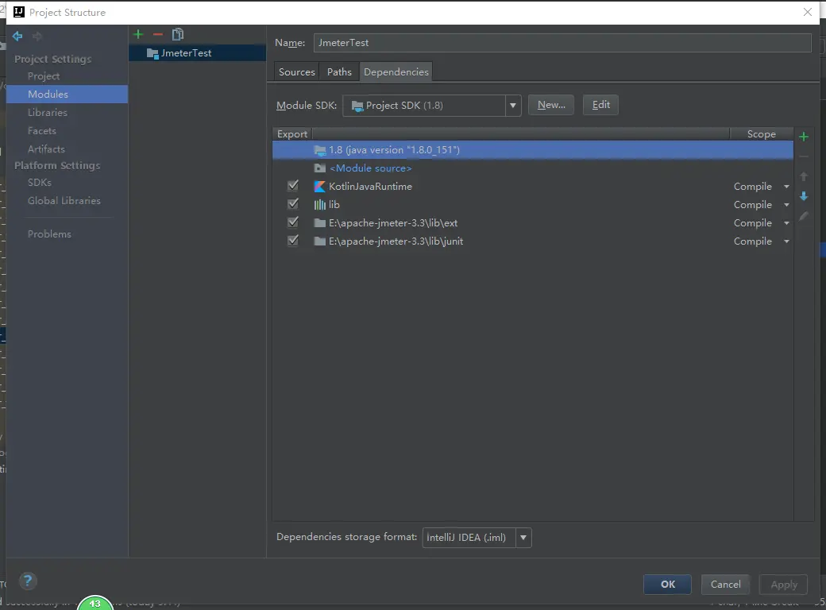Uncheck export for apache-jmeter lib\junit

(293, 241)
